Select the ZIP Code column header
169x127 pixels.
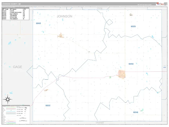pyautogui.click(x=5, y=9)
